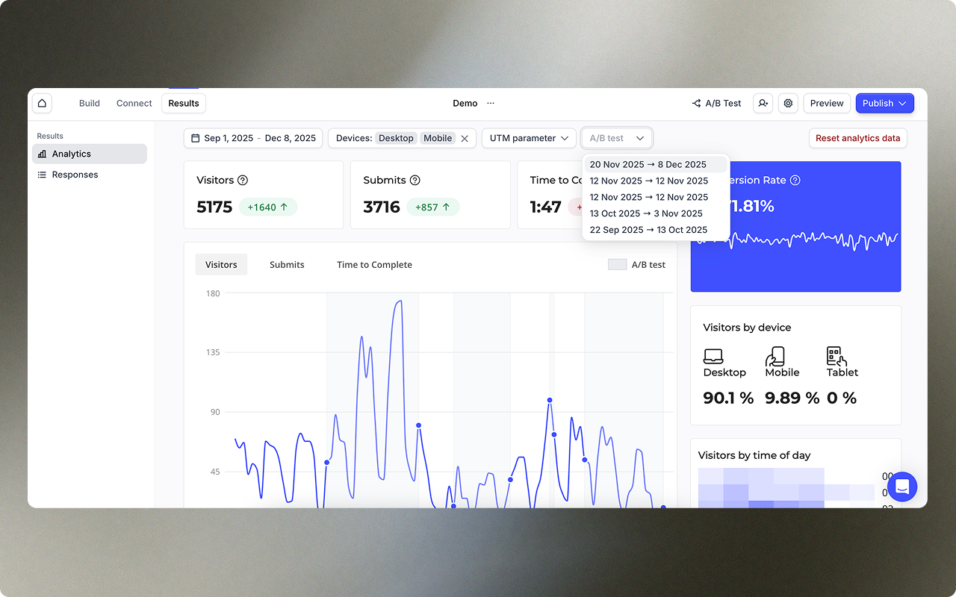Open form settings via the gear icon
Viewport: 956px width, 597px height.
[x=788, y=103]
